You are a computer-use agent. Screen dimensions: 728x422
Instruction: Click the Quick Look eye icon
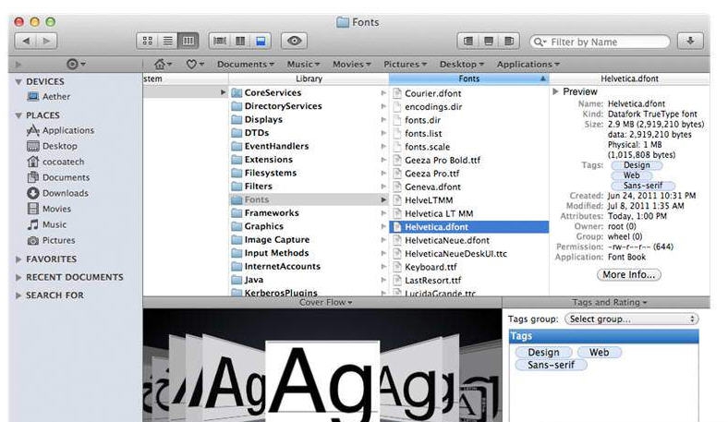(x=295, y=41)
